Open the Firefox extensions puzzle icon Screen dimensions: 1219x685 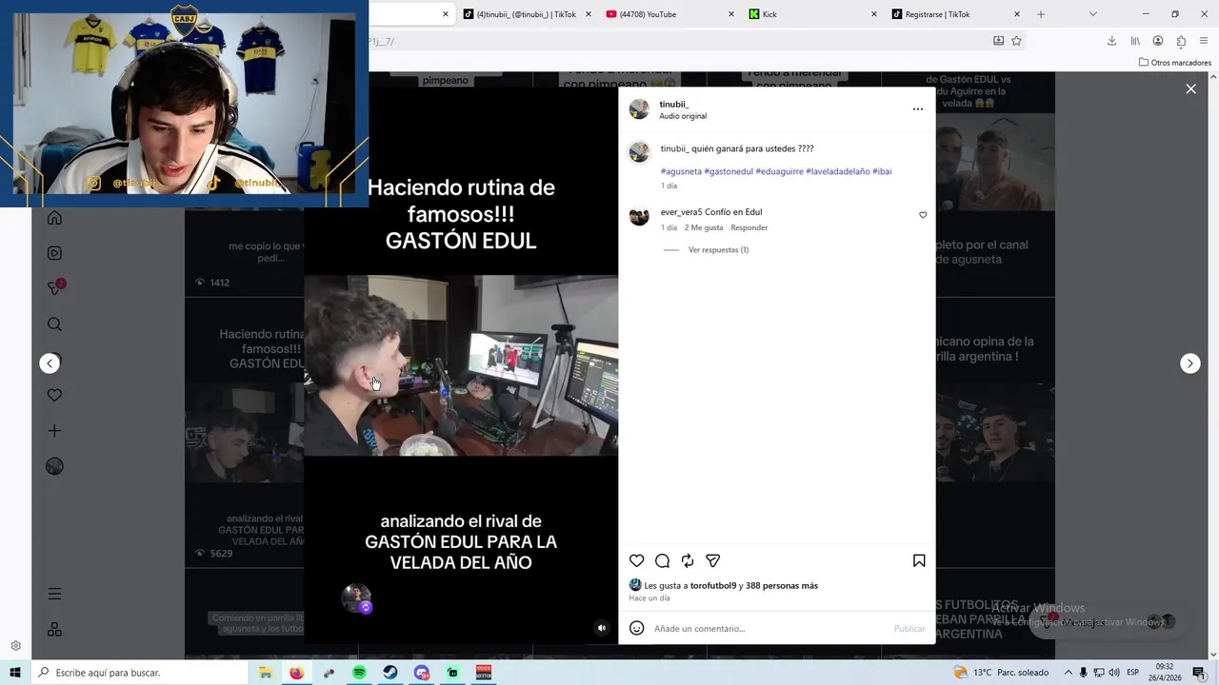[1181, 41]
